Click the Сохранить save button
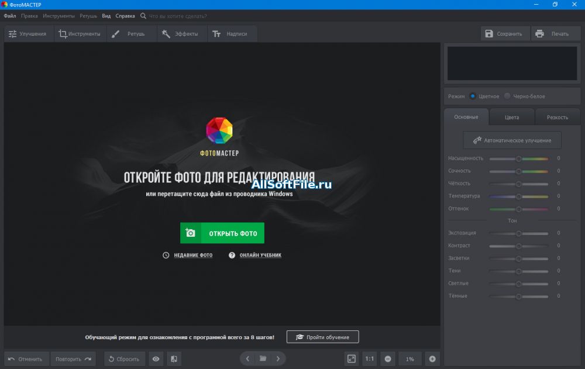 point(505,34)
